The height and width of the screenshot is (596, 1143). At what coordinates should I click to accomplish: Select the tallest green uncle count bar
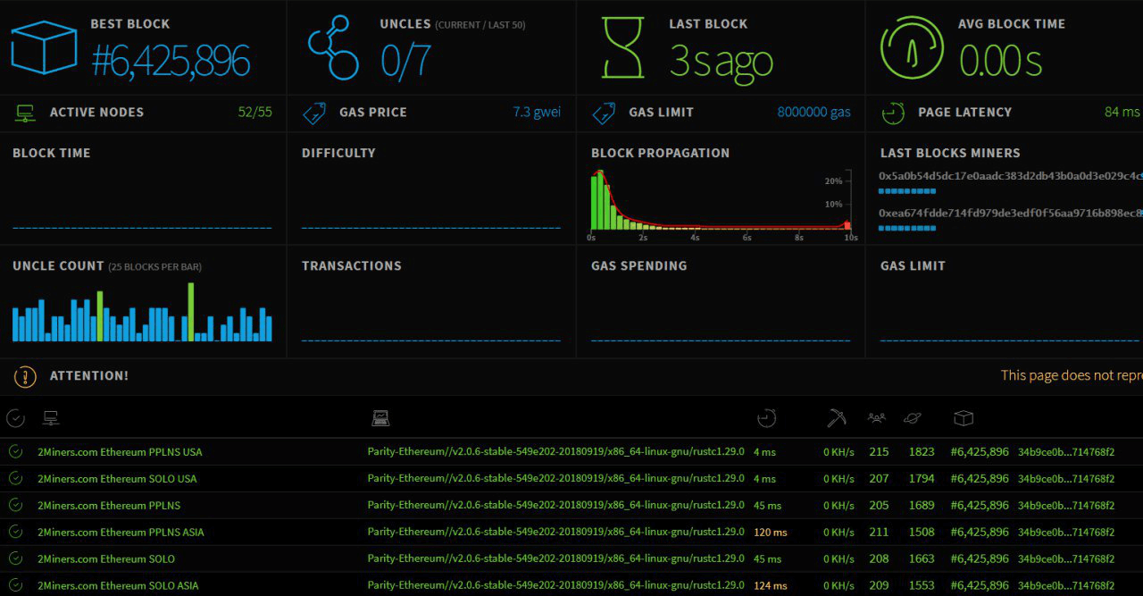tap(191, 312)
